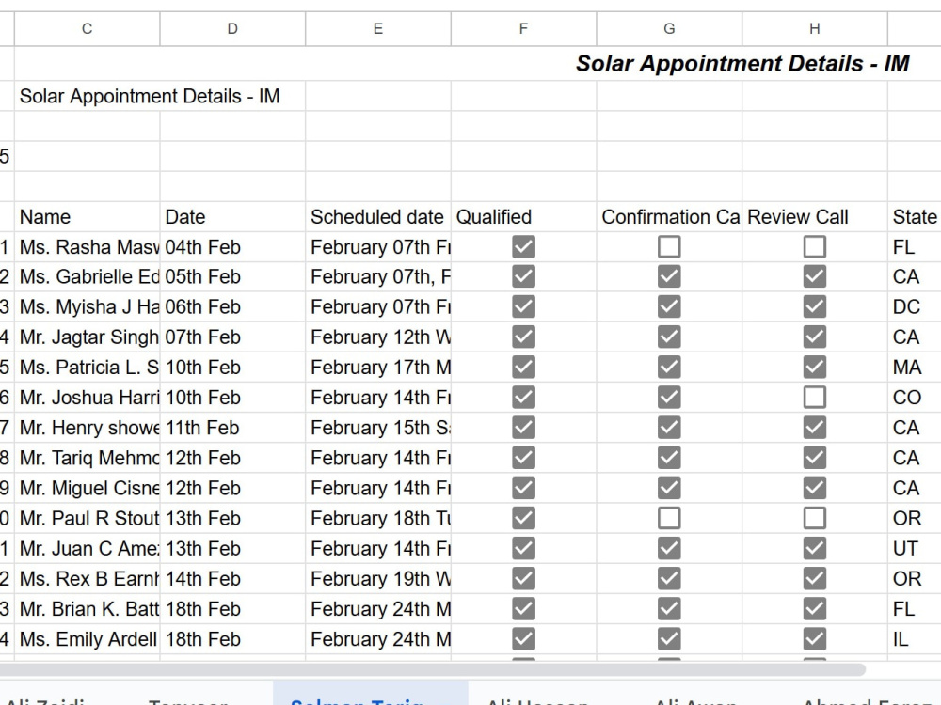This screenshot has height=705, width=941.
Task: Click the 'Scheduled date' header cell
Action: coord(378,217)
